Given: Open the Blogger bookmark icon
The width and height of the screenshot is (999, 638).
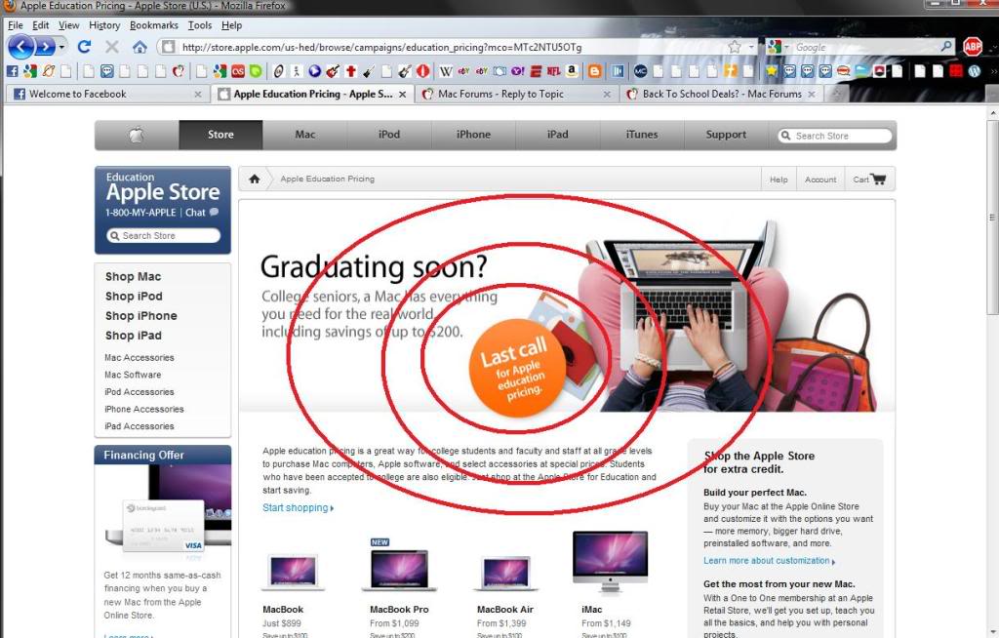Looking at the screenshot, I should click(595, 71).
